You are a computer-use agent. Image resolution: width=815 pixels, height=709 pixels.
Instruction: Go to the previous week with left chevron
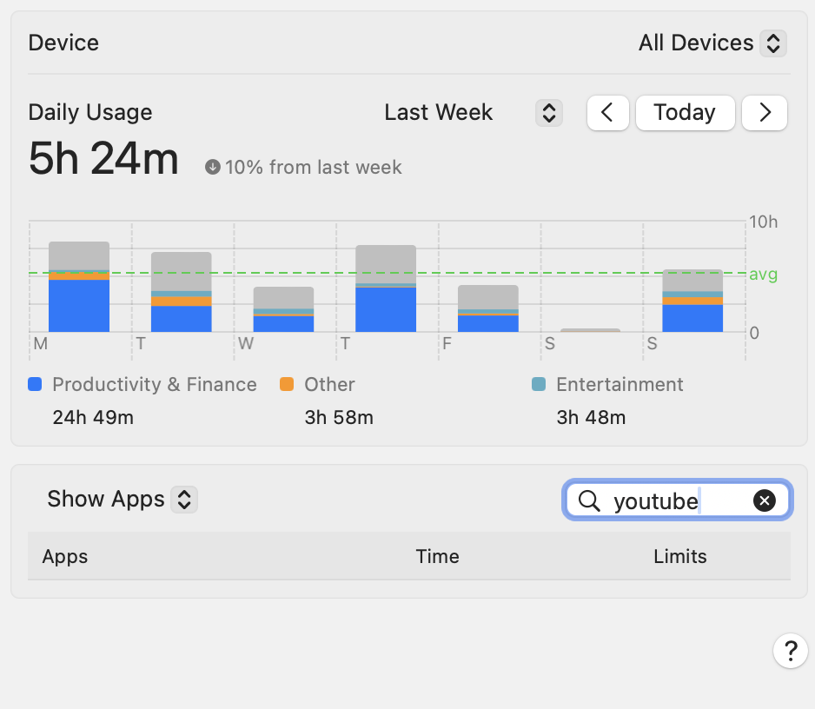pos(607,113)
